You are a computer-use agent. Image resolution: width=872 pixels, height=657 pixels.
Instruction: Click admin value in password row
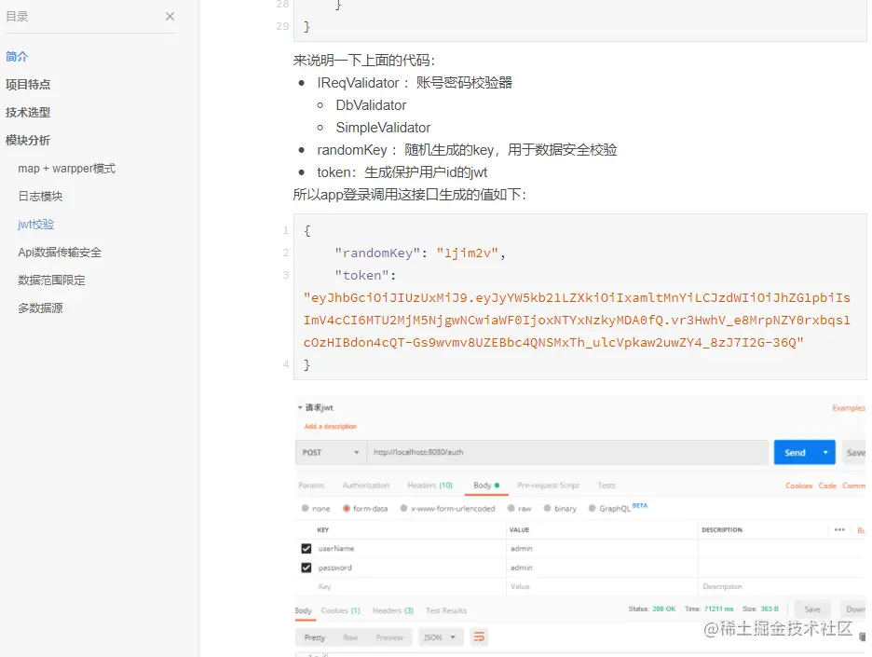point(521,568)
